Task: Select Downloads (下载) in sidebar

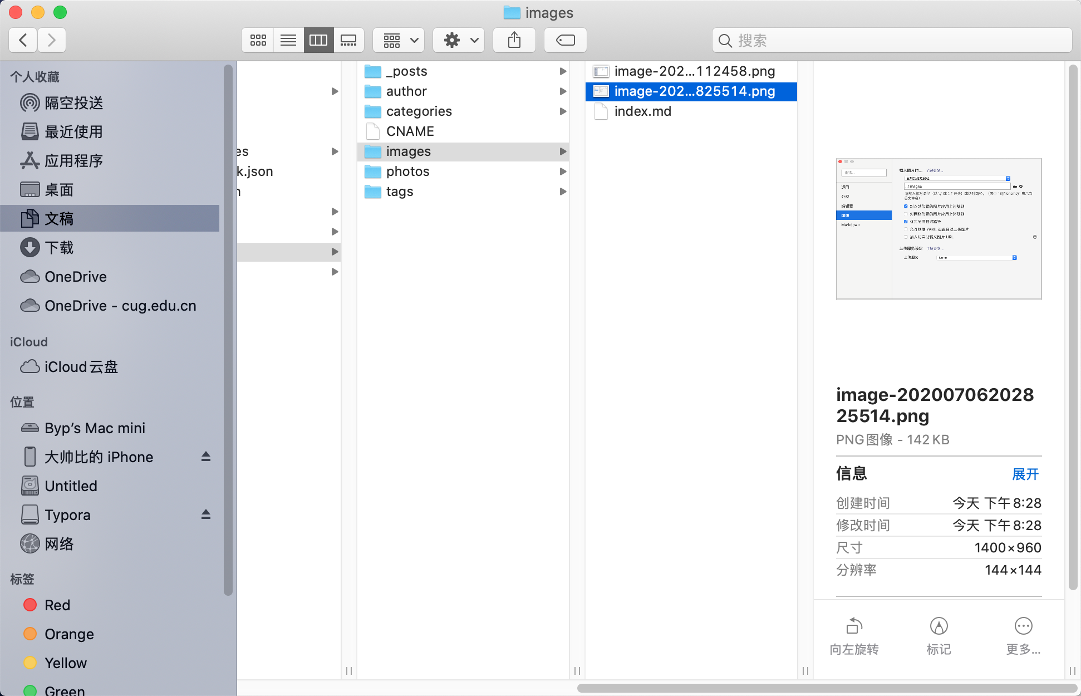Action: pos(59,248)
